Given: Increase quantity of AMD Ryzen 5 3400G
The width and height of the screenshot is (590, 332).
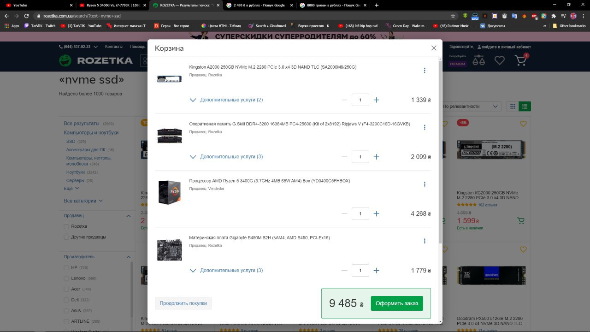Looking at the screenshot, I should (377, 213).
